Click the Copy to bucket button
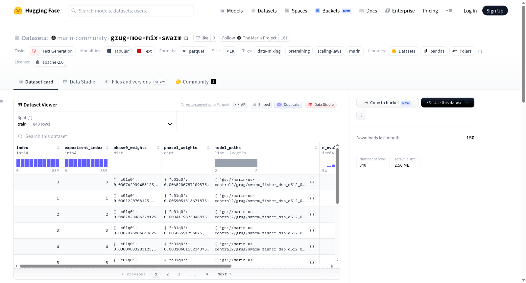The height and width of the screenshot is (283, 526). (x=387, y=103)
